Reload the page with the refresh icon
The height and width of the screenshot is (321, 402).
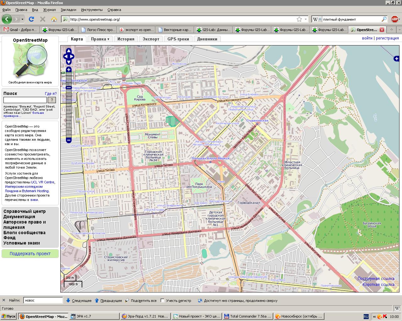(x=31, y=19)
